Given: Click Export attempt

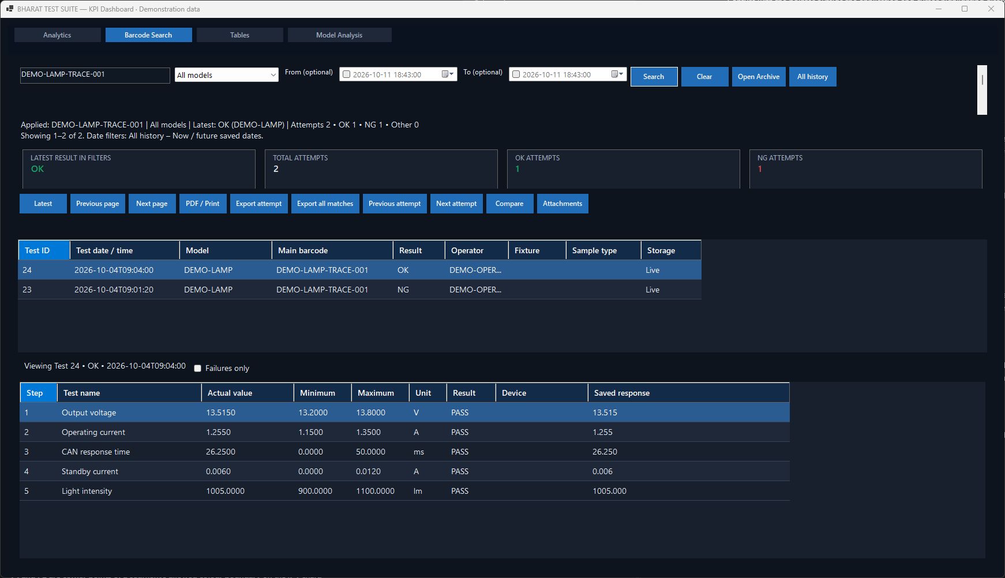Looking at the screenshot, I should click(x=258, y=204).
